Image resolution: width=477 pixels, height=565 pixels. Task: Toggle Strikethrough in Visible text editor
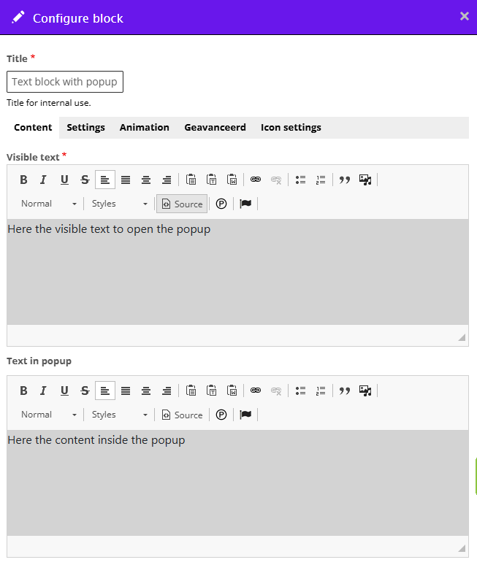pos(85,180)
